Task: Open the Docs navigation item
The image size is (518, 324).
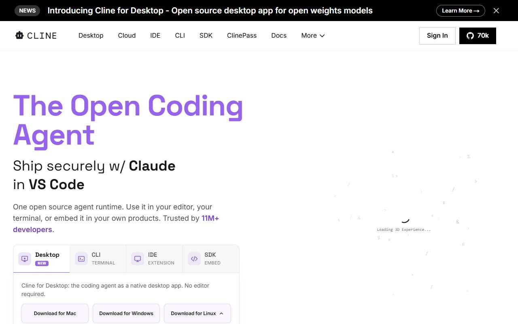Action: [x=279, y=36]
